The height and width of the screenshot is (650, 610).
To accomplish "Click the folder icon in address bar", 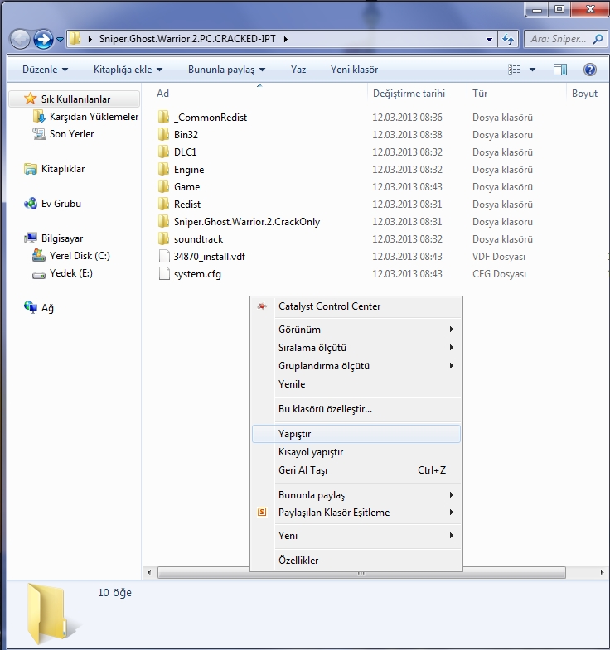I will click(x=75, y=39).
